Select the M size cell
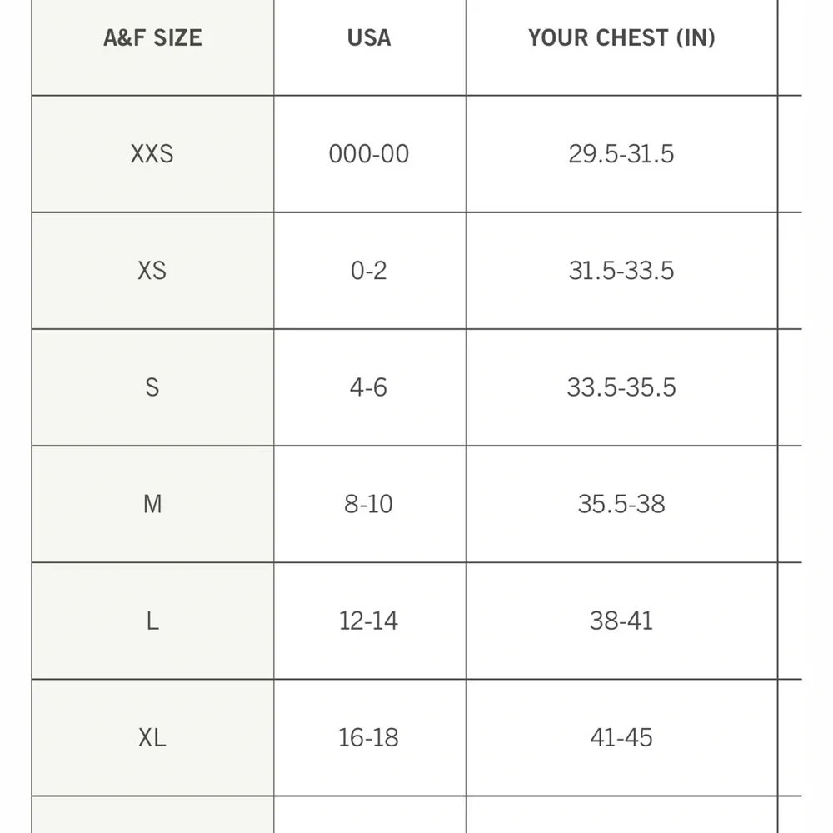 click(x=152, y=504)
